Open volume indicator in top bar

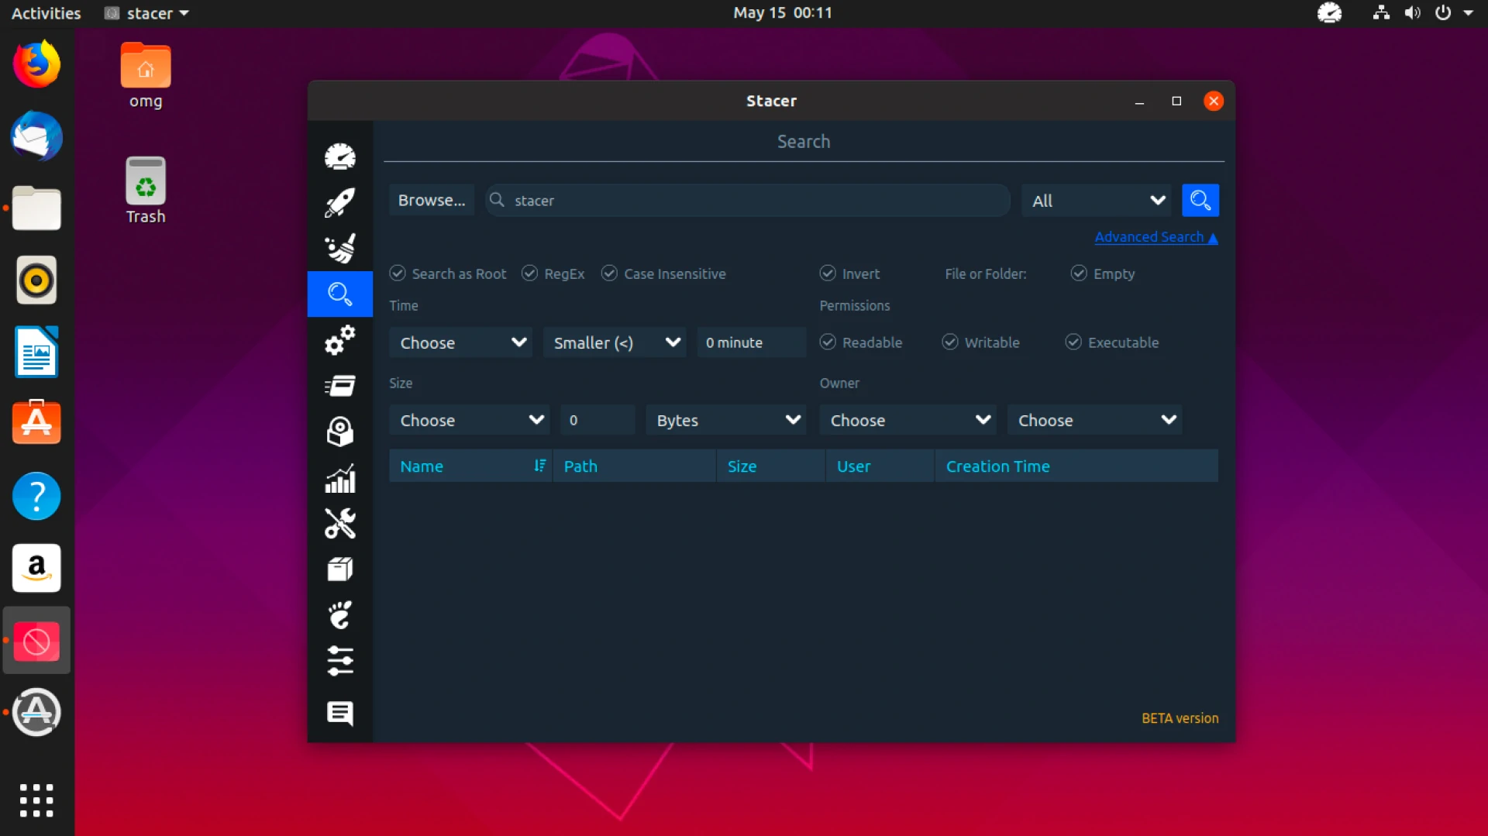pyautogui.click(x=1412, y=12)
